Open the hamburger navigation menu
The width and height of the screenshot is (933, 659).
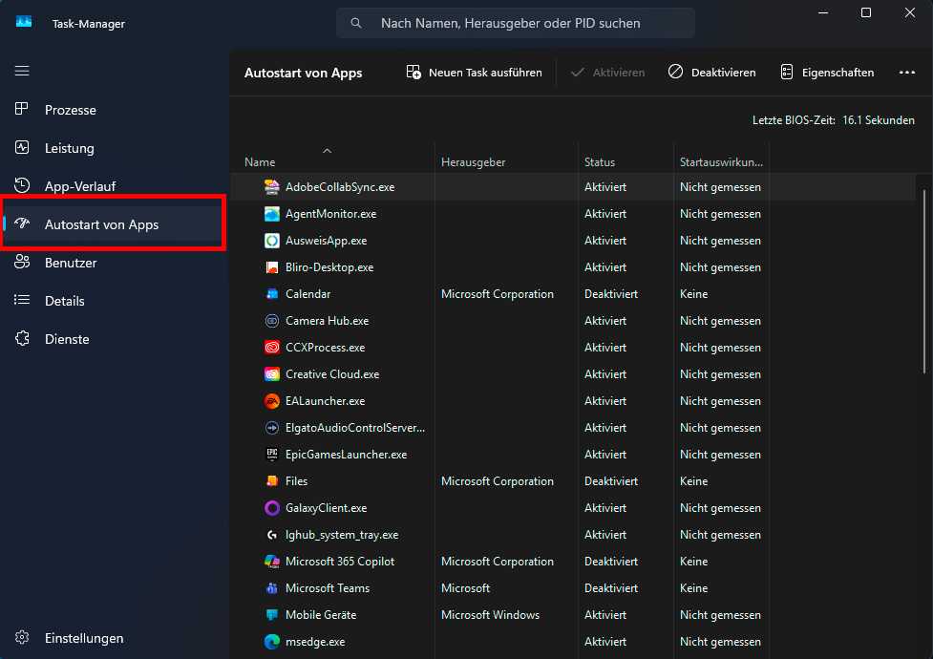22,71
